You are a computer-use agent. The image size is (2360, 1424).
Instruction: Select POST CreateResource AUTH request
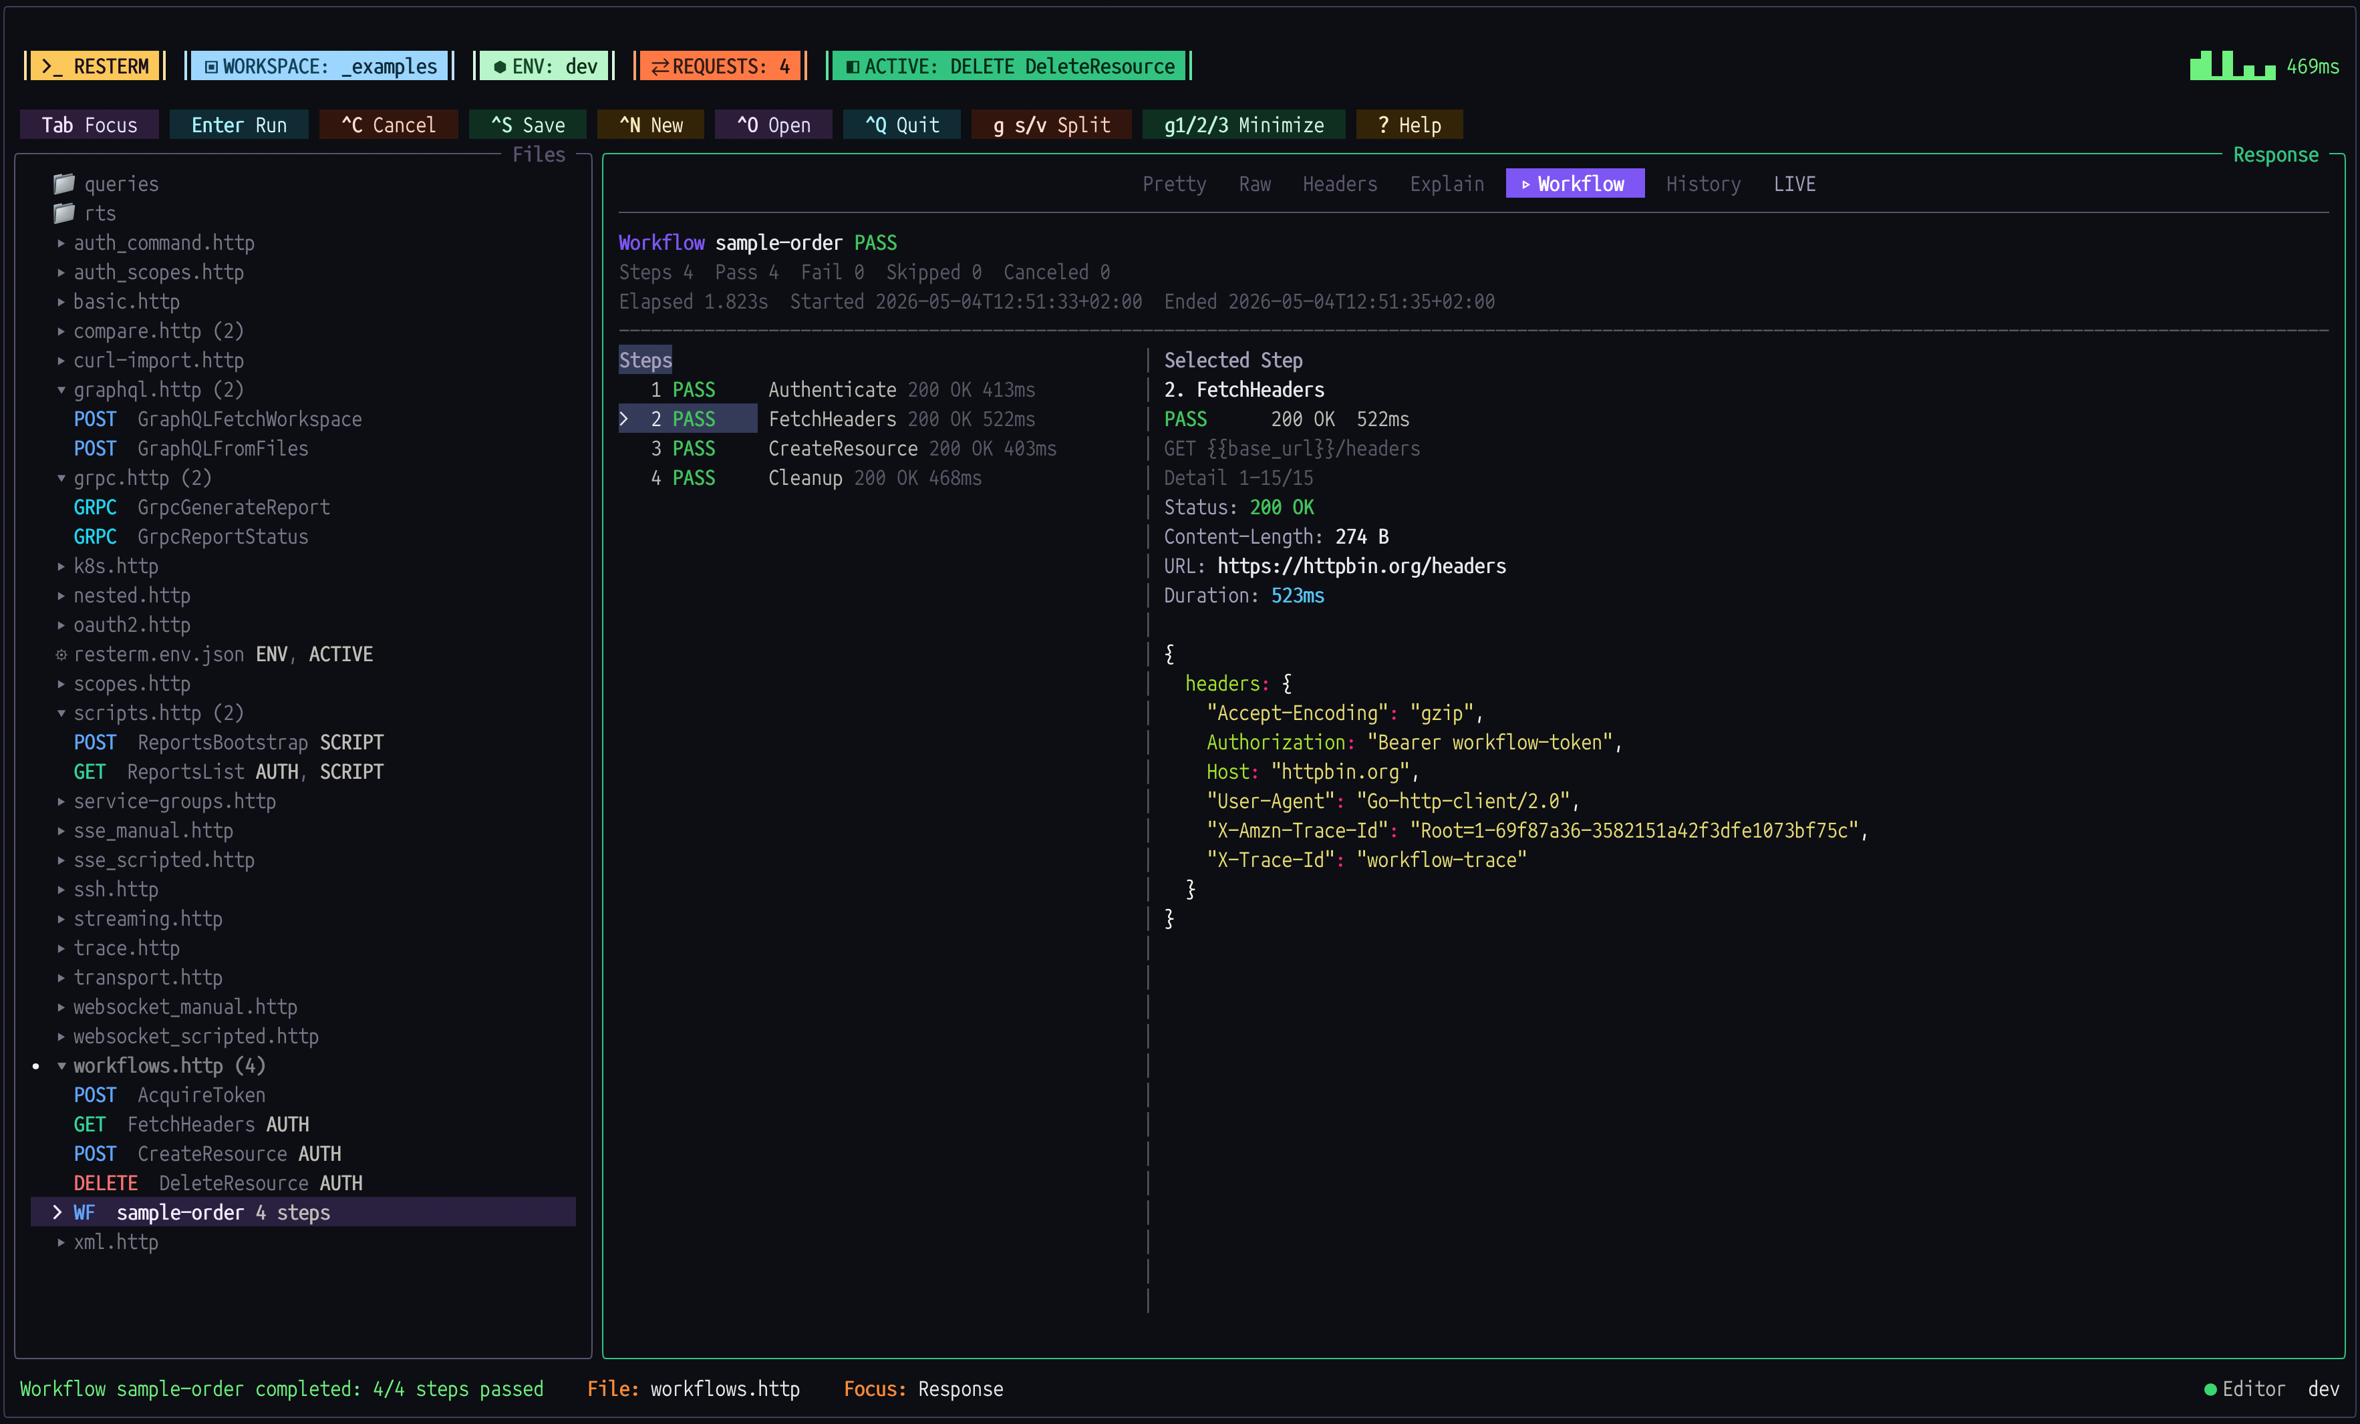207,1154
